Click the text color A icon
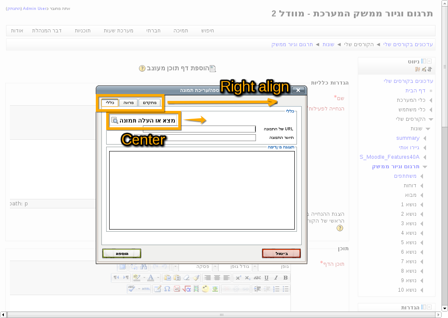The image size is (448, 318). click(x=151, y=278)
